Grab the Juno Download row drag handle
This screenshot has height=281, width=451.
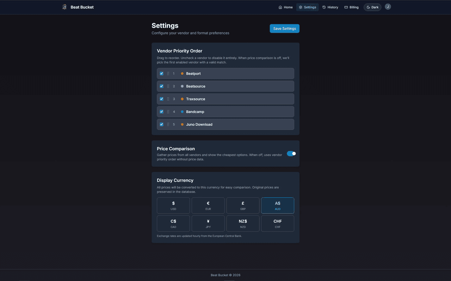168,124
